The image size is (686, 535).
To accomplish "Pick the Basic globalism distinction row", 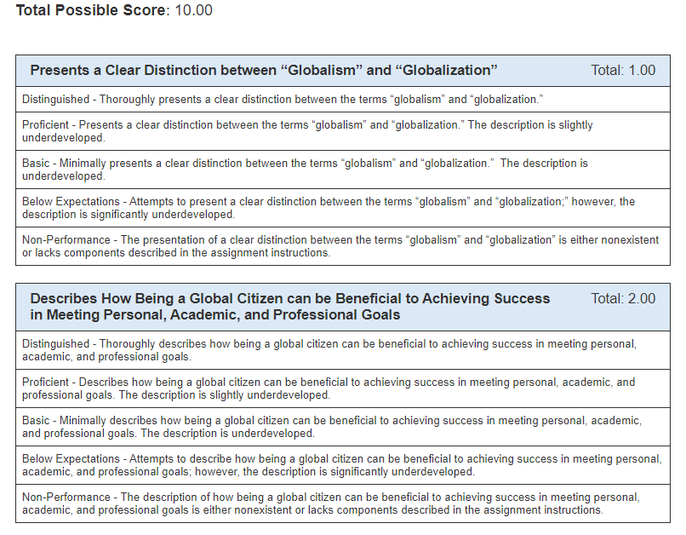I will point(342,170).
